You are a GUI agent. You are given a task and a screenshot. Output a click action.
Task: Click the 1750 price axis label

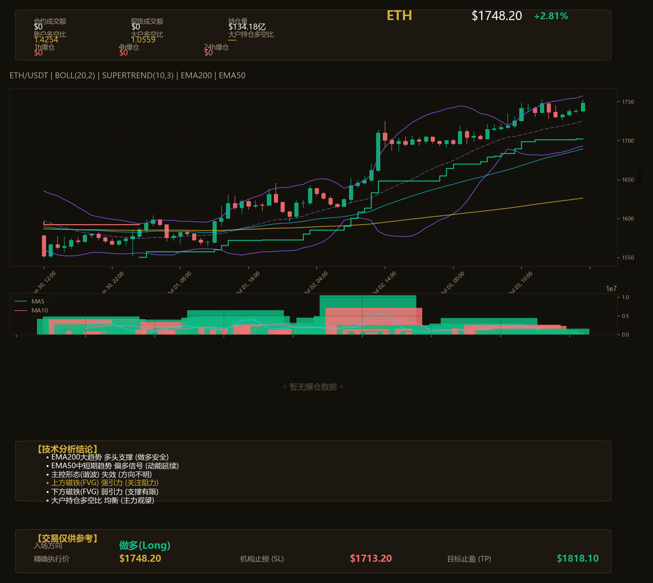(628, 102)
